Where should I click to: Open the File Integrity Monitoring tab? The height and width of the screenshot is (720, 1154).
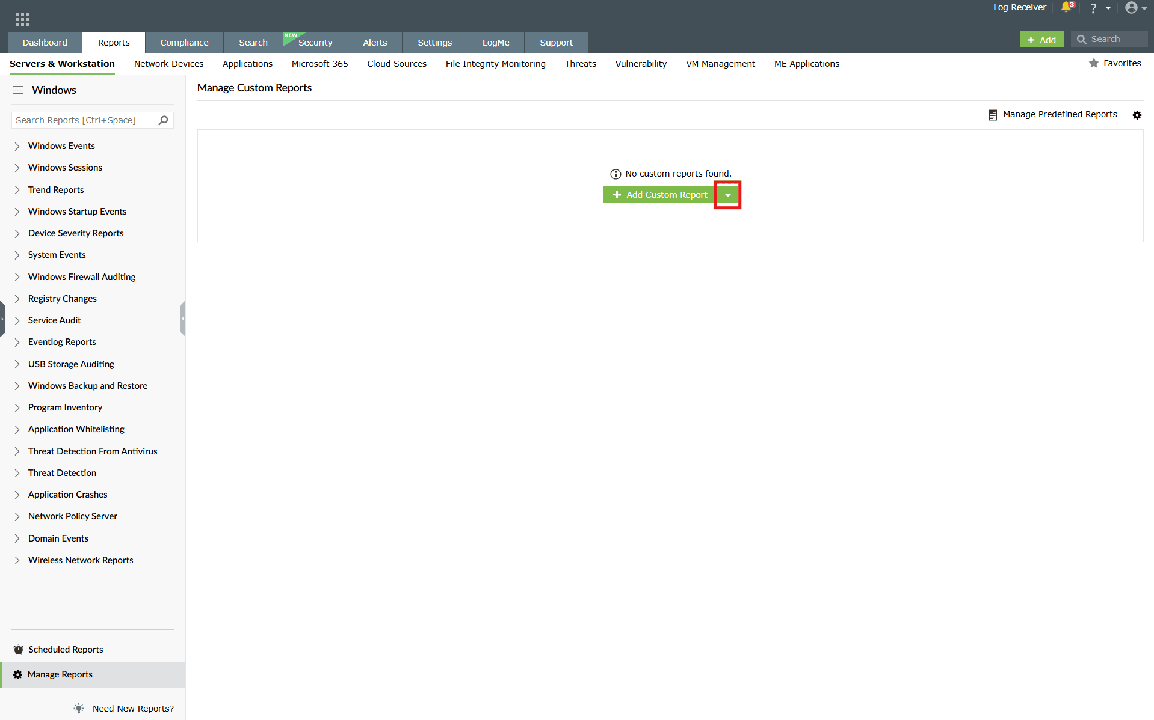[x=495, y=64]
